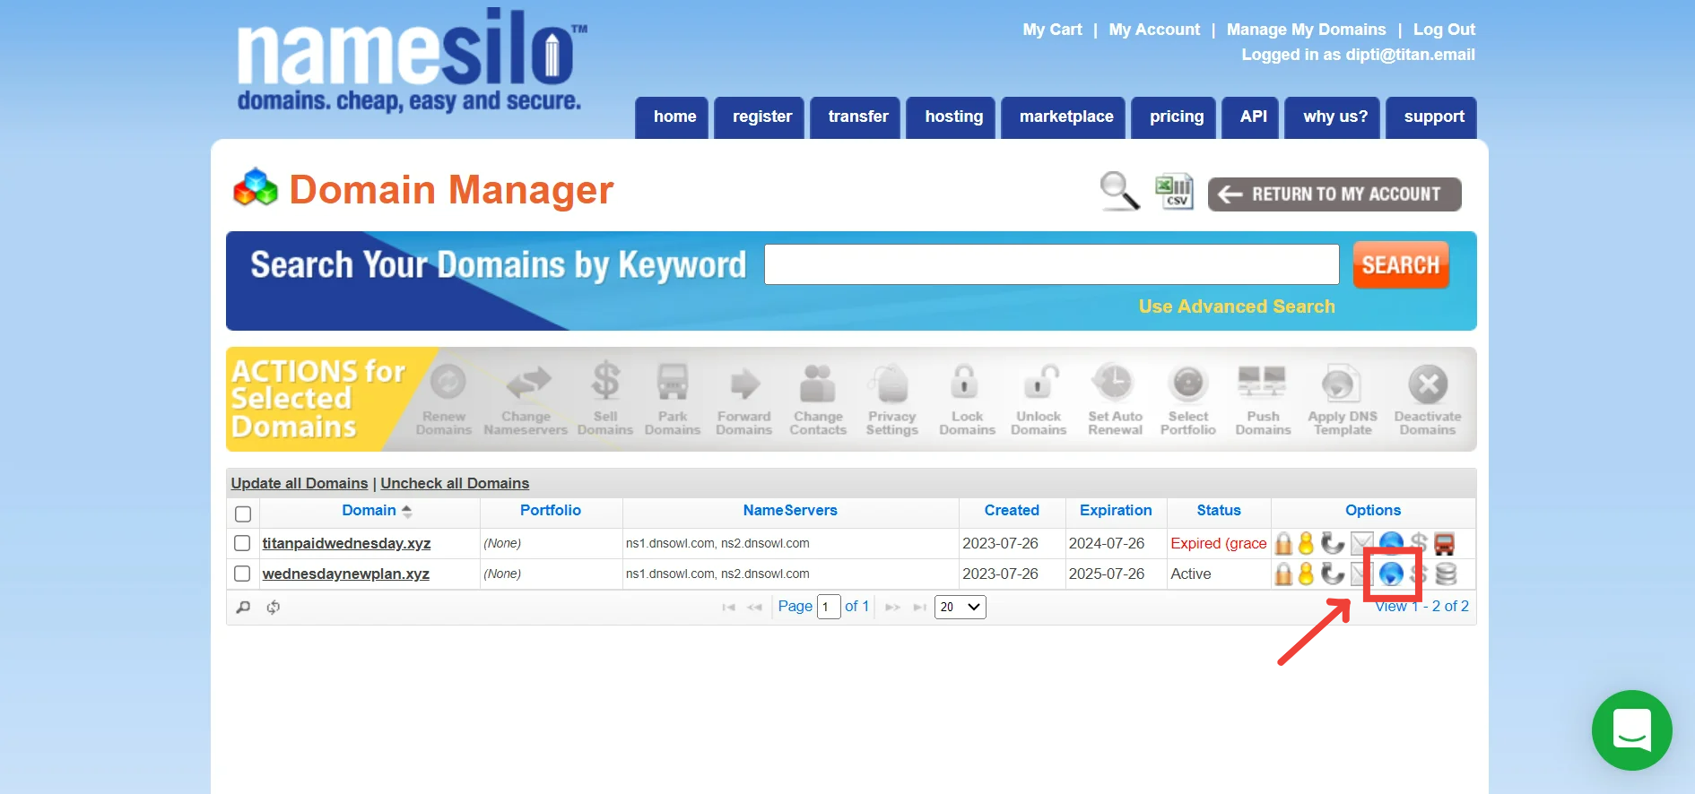Open the API navigation tab
The width and height of the screenshot is (1695, 794).
pos(1250,117)
